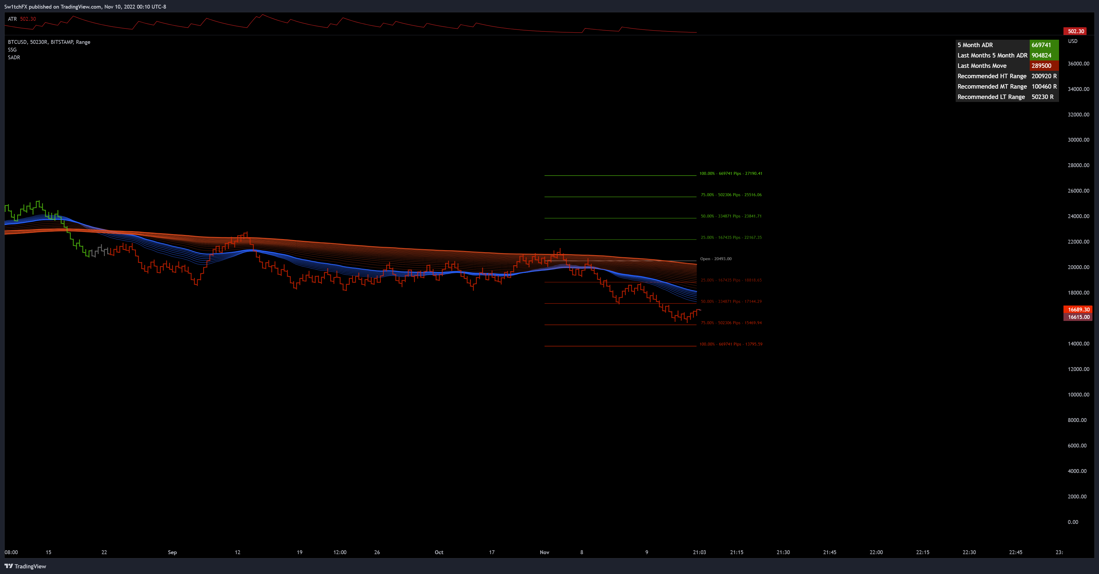The width and height of the screenshot is (1099, 574).
Task: Click the green 669741 ADR value cell
Action: coord(1044,45)
